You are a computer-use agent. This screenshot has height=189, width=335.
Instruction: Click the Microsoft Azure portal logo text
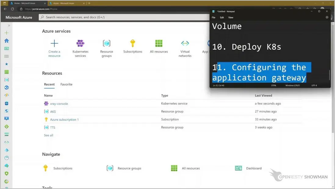[19, 17]
